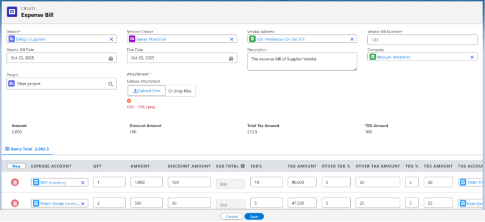Remove the attached GIIH - 939.3.png file
This screenshot has height=222, width=485.
click(x=129, y=101)
